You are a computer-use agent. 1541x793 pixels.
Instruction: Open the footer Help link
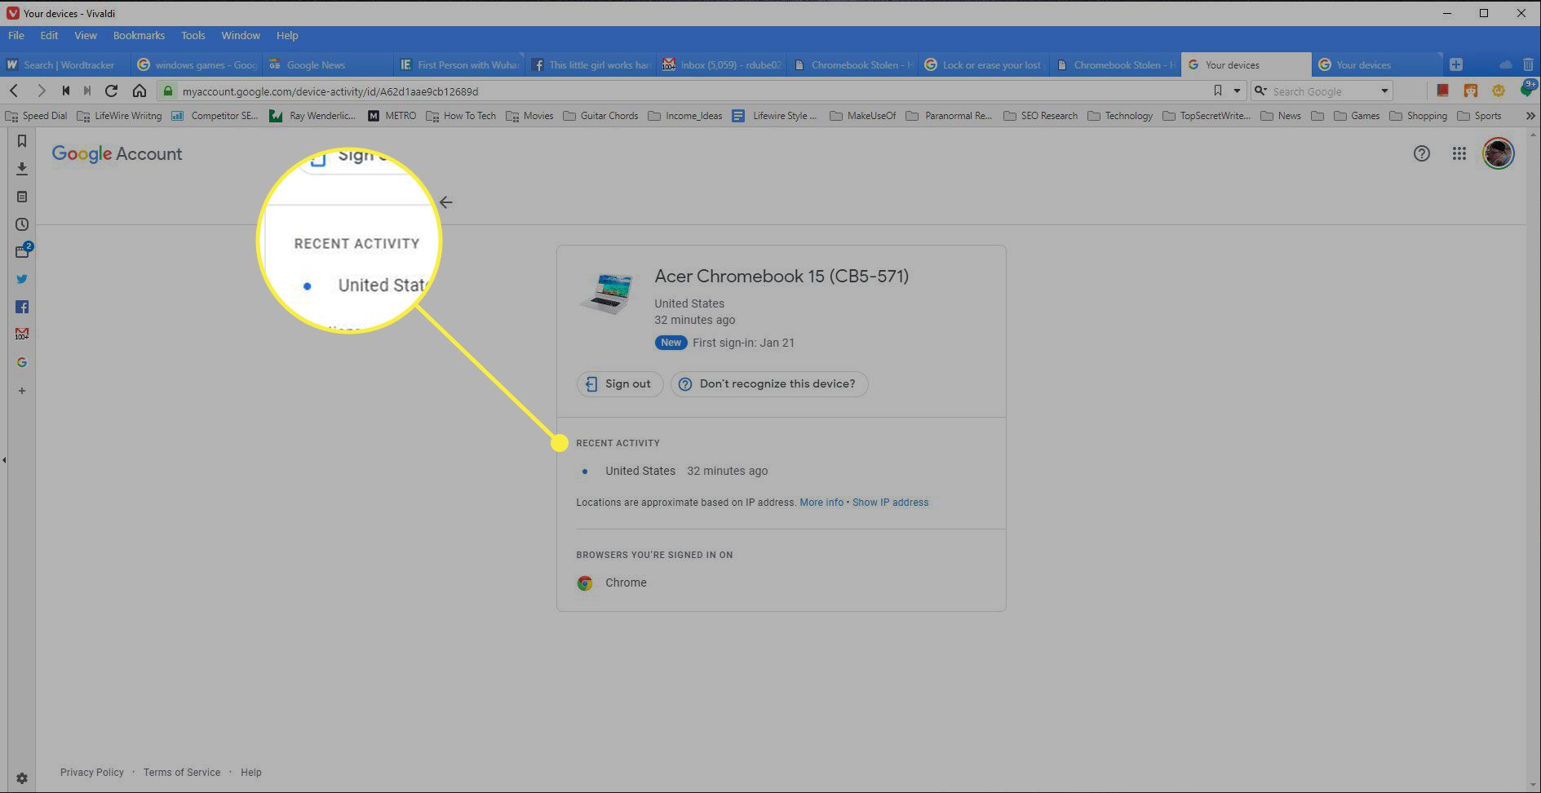(251, 773)
